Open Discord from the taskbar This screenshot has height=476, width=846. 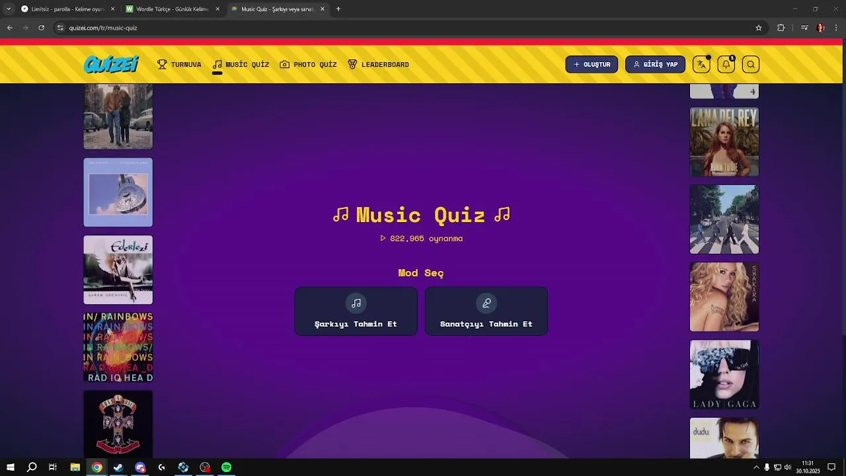140,467
